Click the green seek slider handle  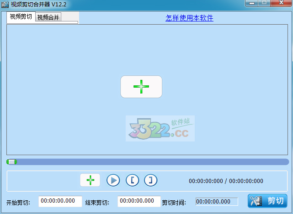point(11,162)
